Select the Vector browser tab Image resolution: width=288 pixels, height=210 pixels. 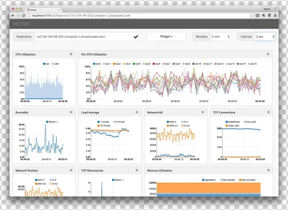tap(43, 10)
